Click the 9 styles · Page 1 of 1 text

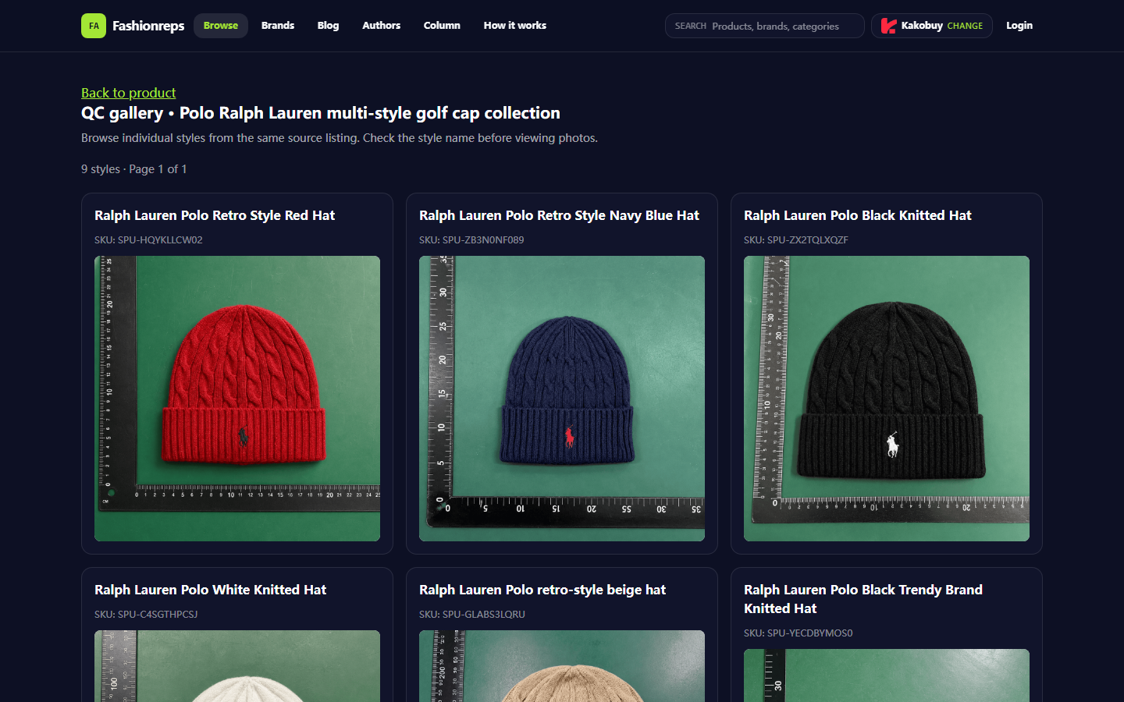[x=134, y=169]
